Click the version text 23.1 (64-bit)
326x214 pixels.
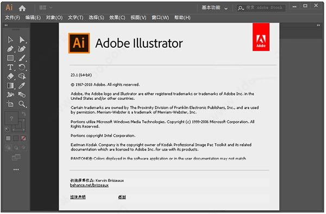pos(81,75)
